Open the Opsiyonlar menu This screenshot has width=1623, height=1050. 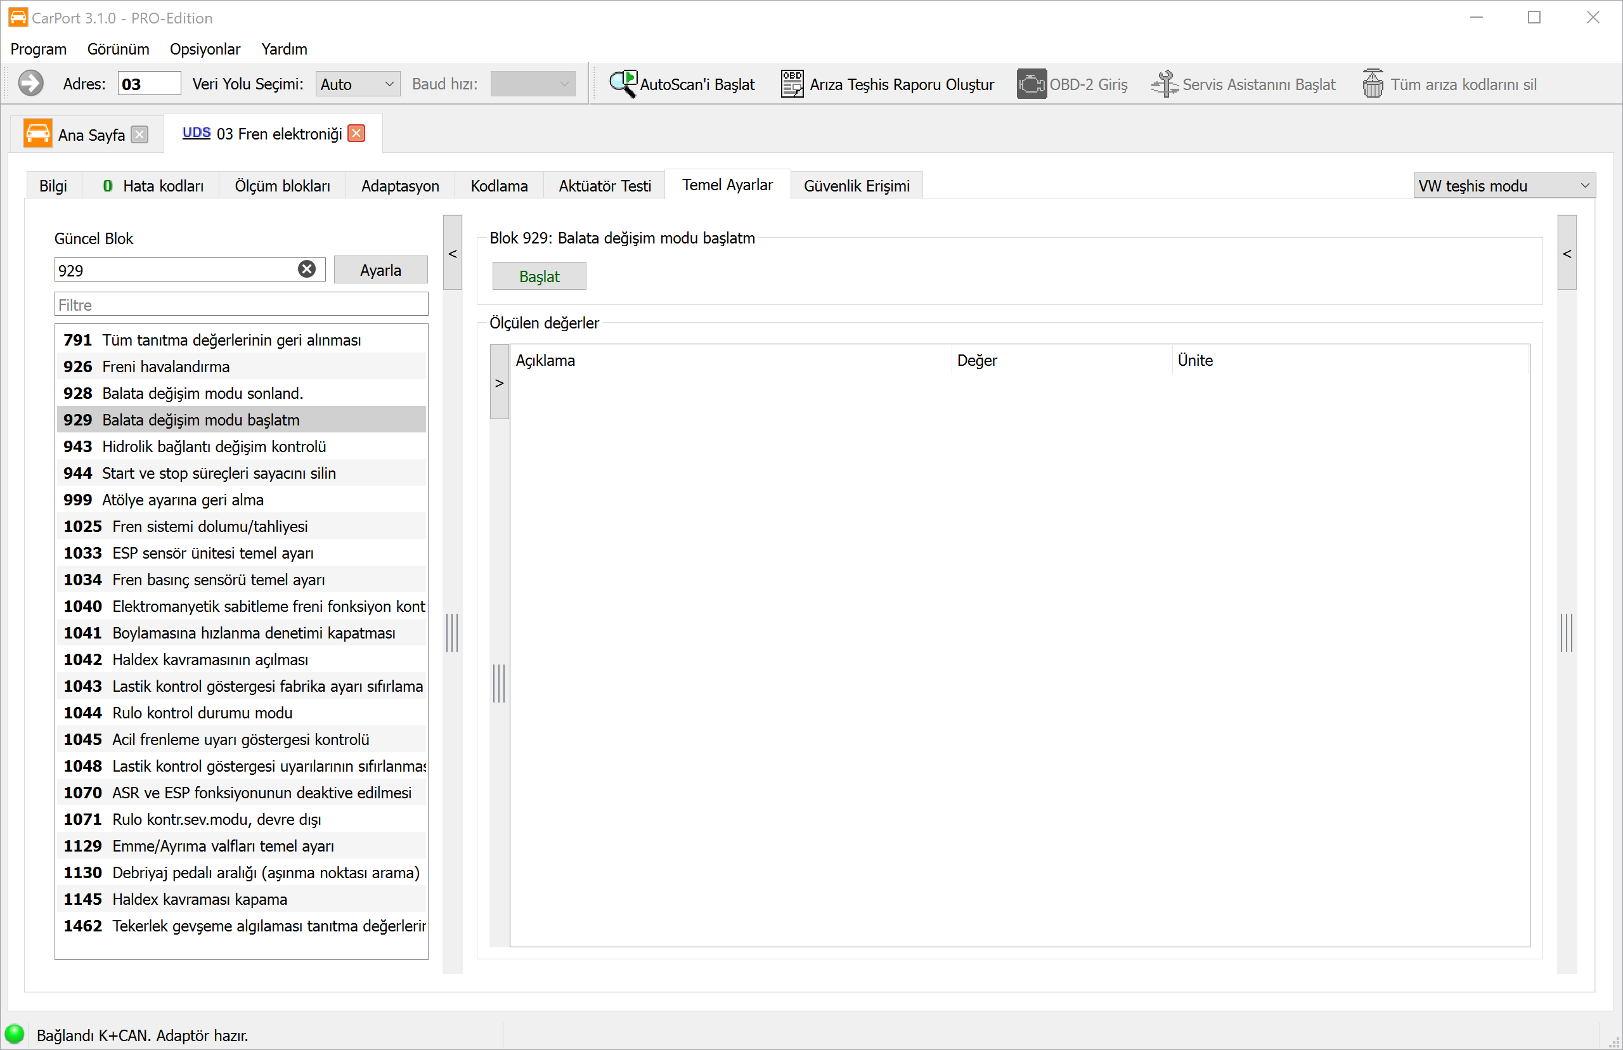click(x=205, y=49)
